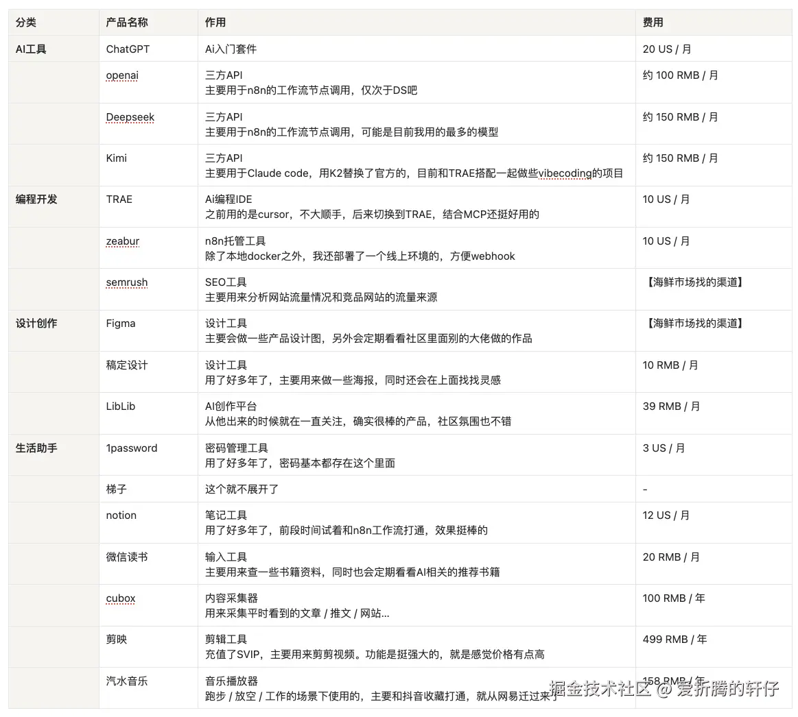Image resolution: width=798 pixels, height=717 pixels.
Task: Select the 设计创作 category label
Action: click(x=36, y=323)
